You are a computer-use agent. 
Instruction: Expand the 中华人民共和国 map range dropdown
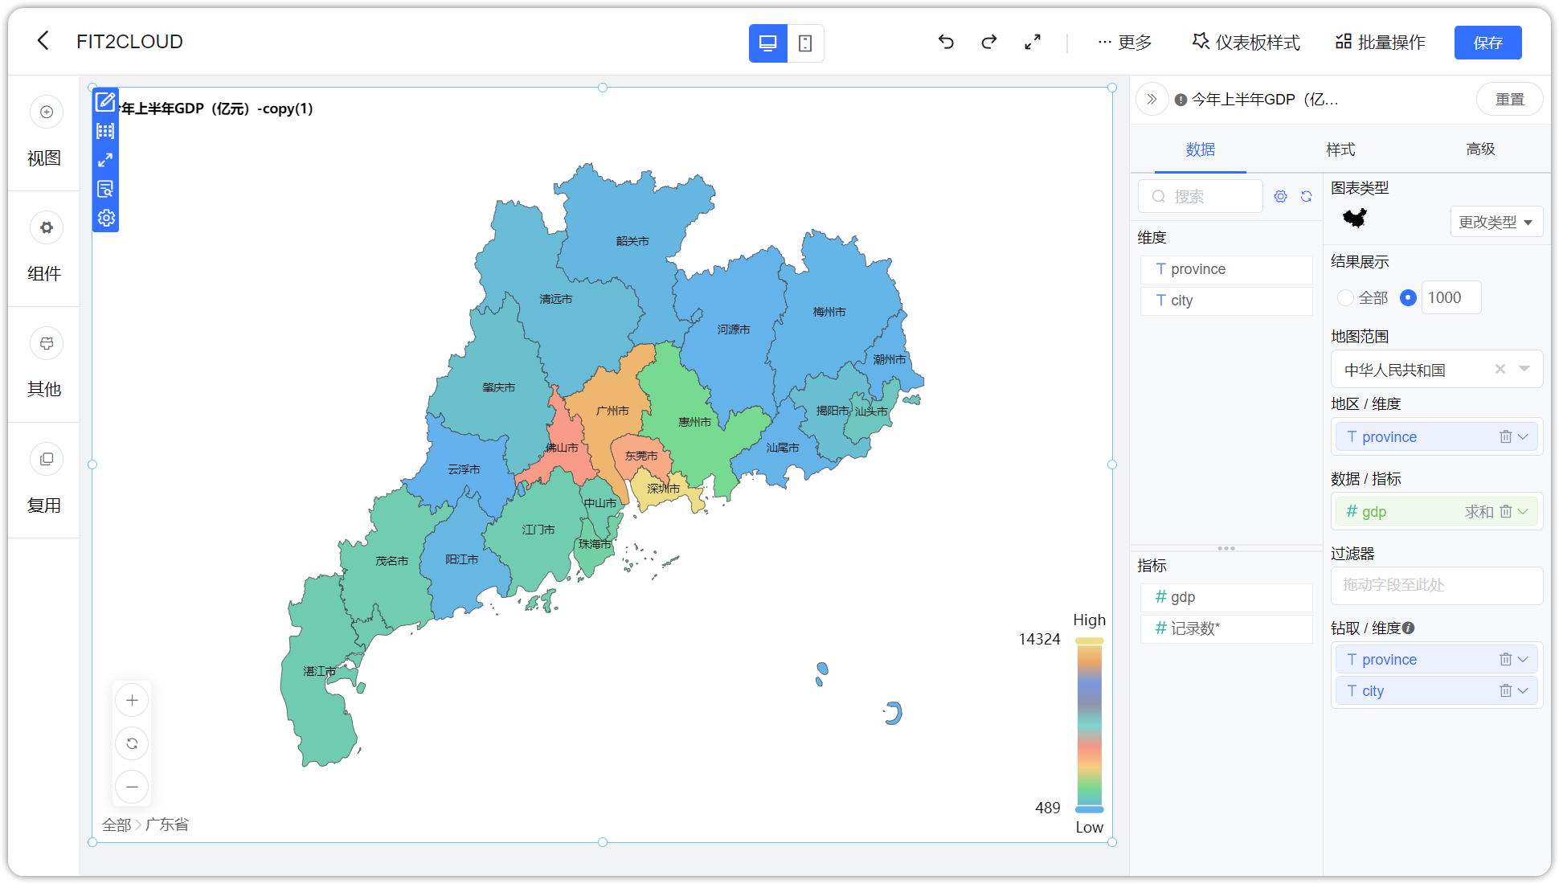pyautogui.click(x=1524, y=369)
